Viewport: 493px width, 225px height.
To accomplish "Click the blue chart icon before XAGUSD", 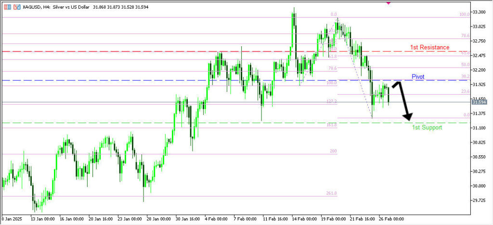I will [x=17, y=8].
